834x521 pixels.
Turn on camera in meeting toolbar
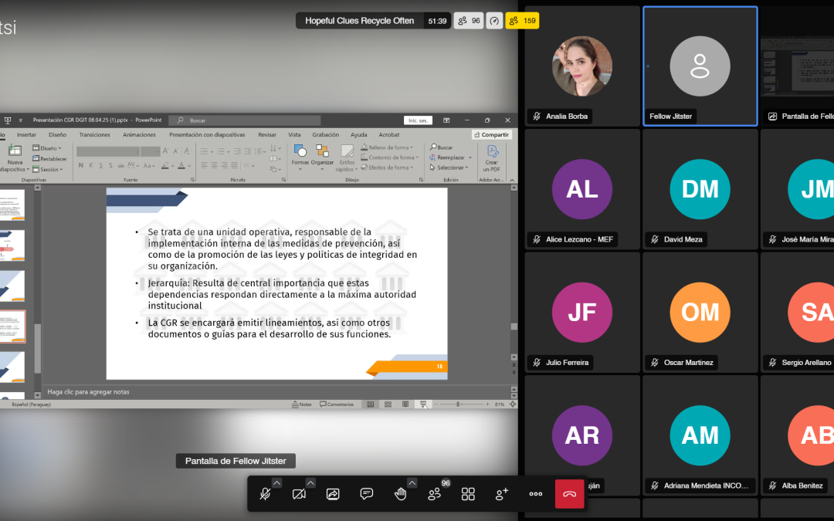tap(299, 494)
